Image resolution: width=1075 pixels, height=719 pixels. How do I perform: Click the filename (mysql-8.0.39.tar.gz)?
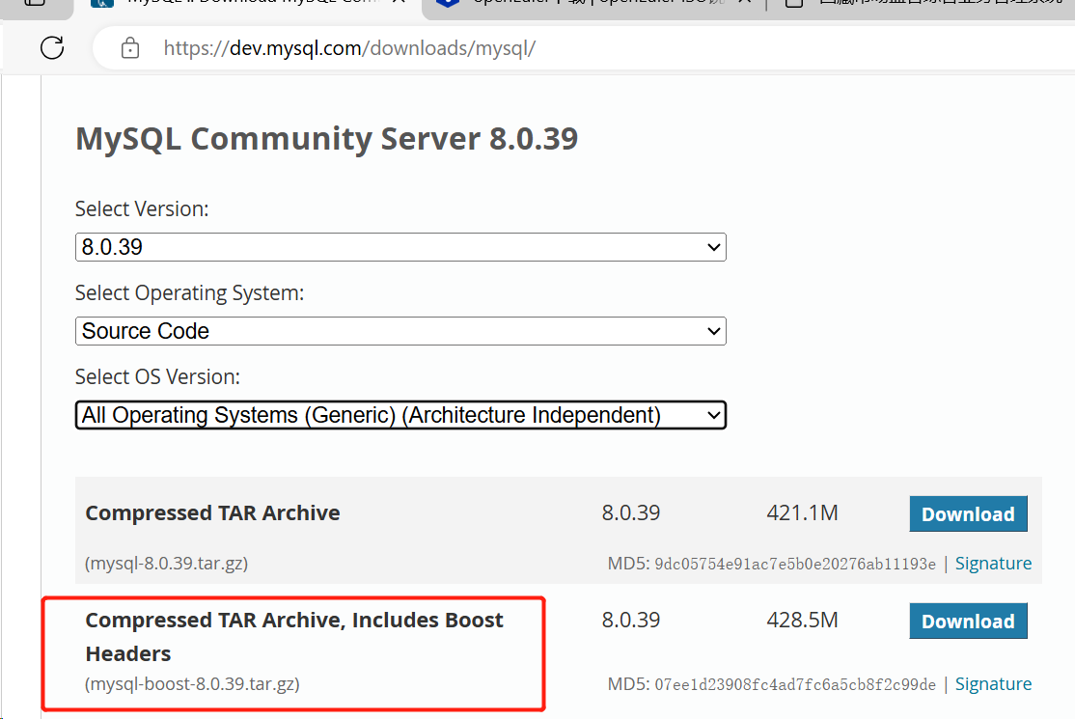tap(167, 564)
